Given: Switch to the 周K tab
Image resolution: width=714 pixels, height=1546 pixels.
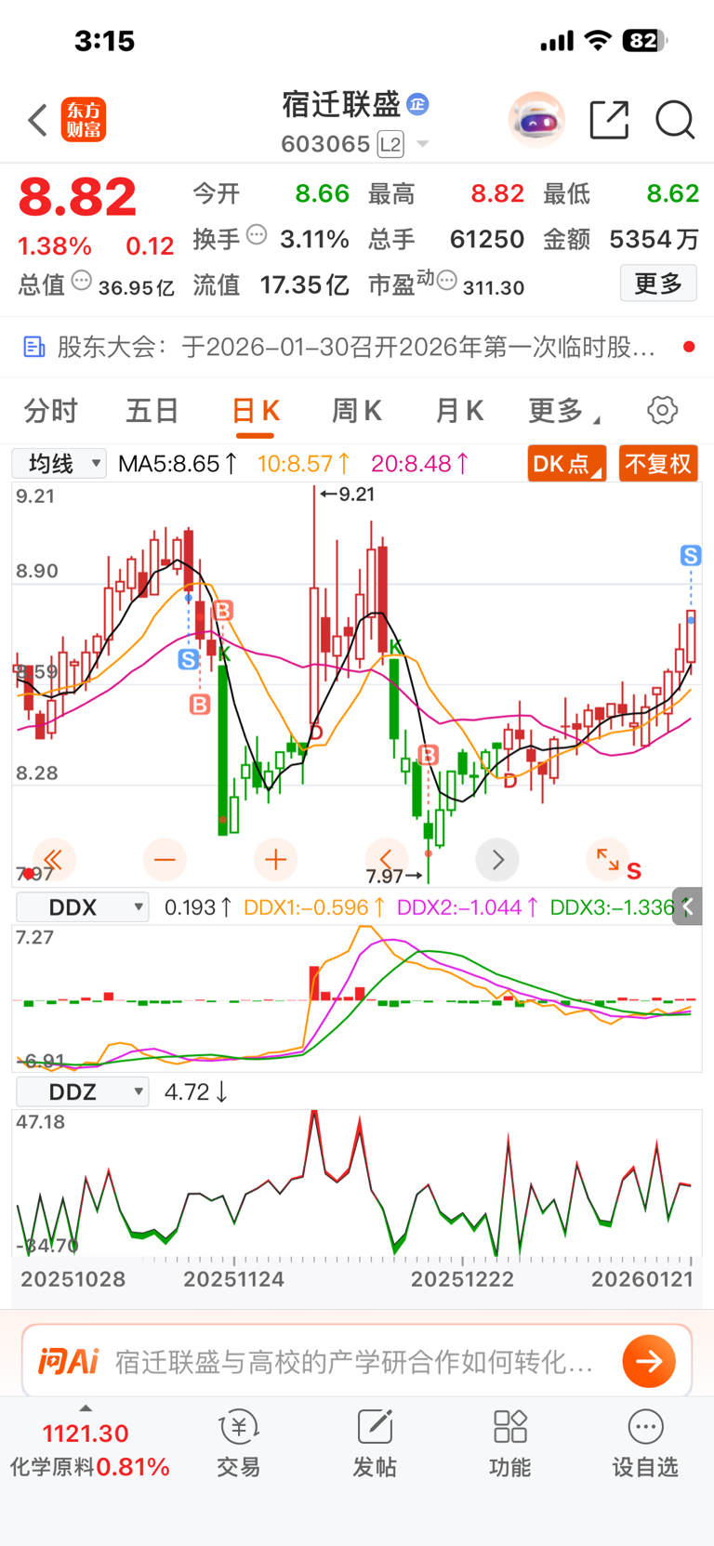Looking at the screenshot, I should [x=357, y=410].
